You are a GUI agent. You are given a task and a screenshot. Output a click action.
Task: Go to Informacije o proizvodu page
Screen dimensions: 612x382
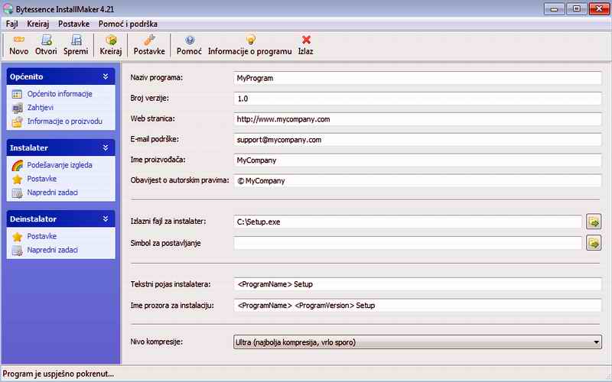pyautogui.click(x=65, y=121)
